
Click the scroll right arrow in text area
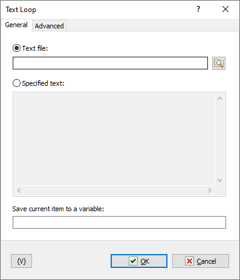pos(210,190)
